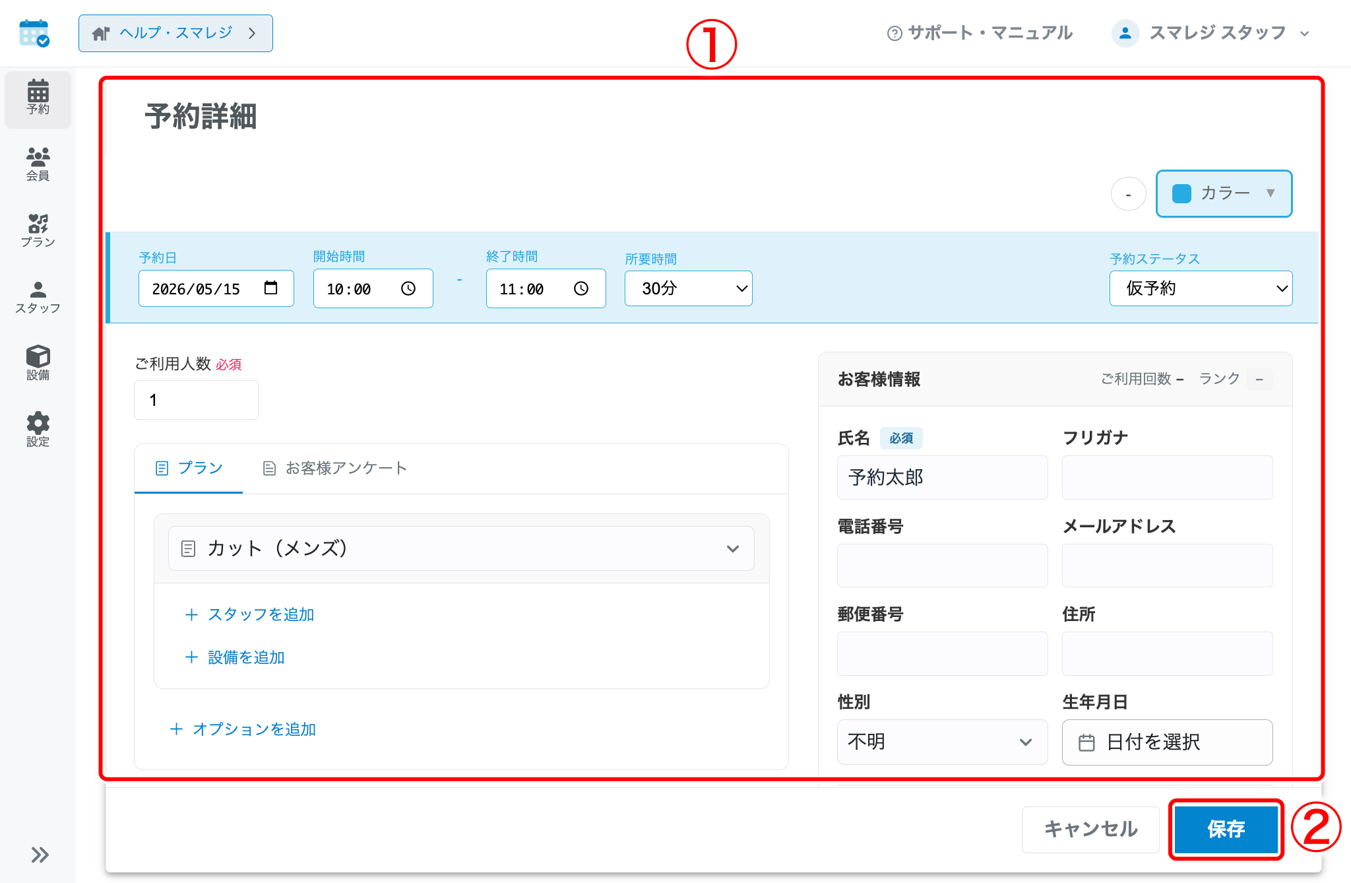This screenshot has height=883, width=1351.
Task: Expand the カット（メンズ） plan selector
Action: click(461, 548)
